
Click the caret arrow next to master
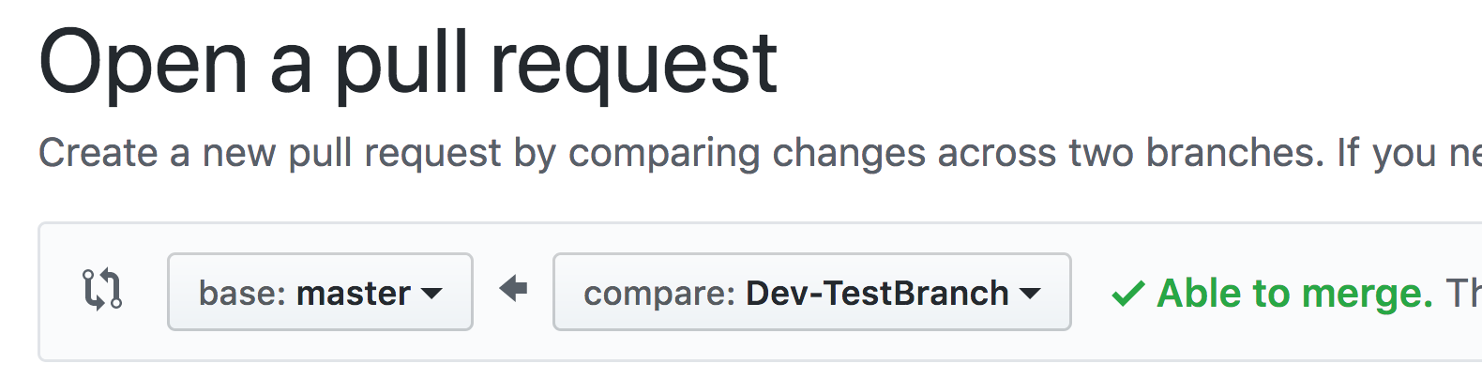431,294
